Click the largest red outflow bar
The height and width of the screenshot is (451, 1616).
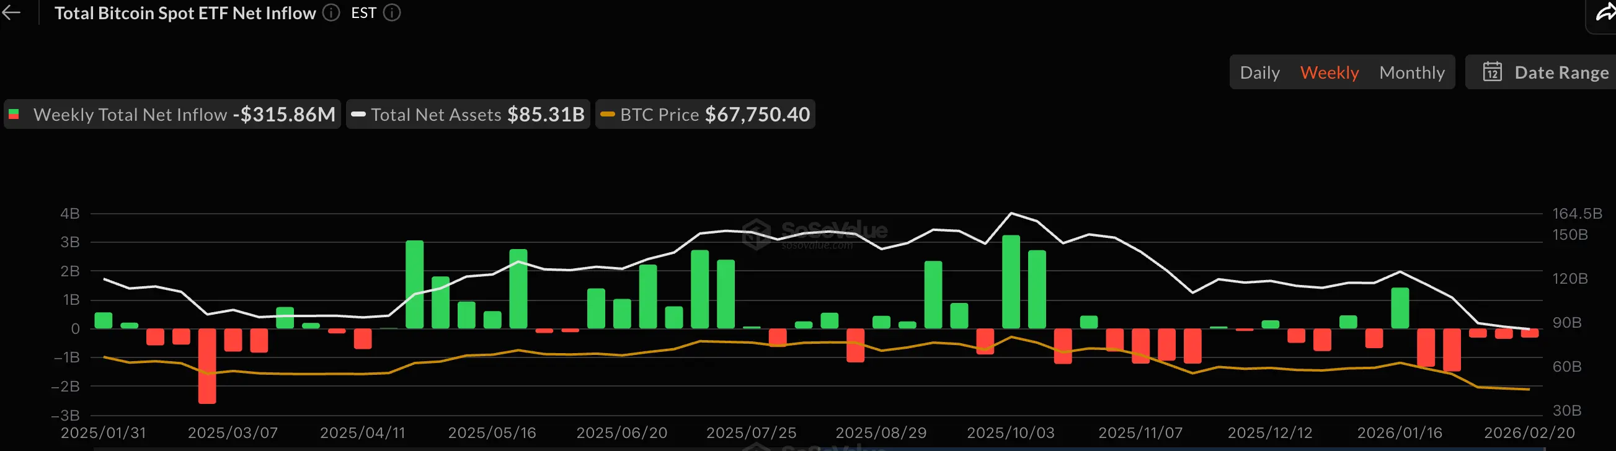(x=207, y=366)
